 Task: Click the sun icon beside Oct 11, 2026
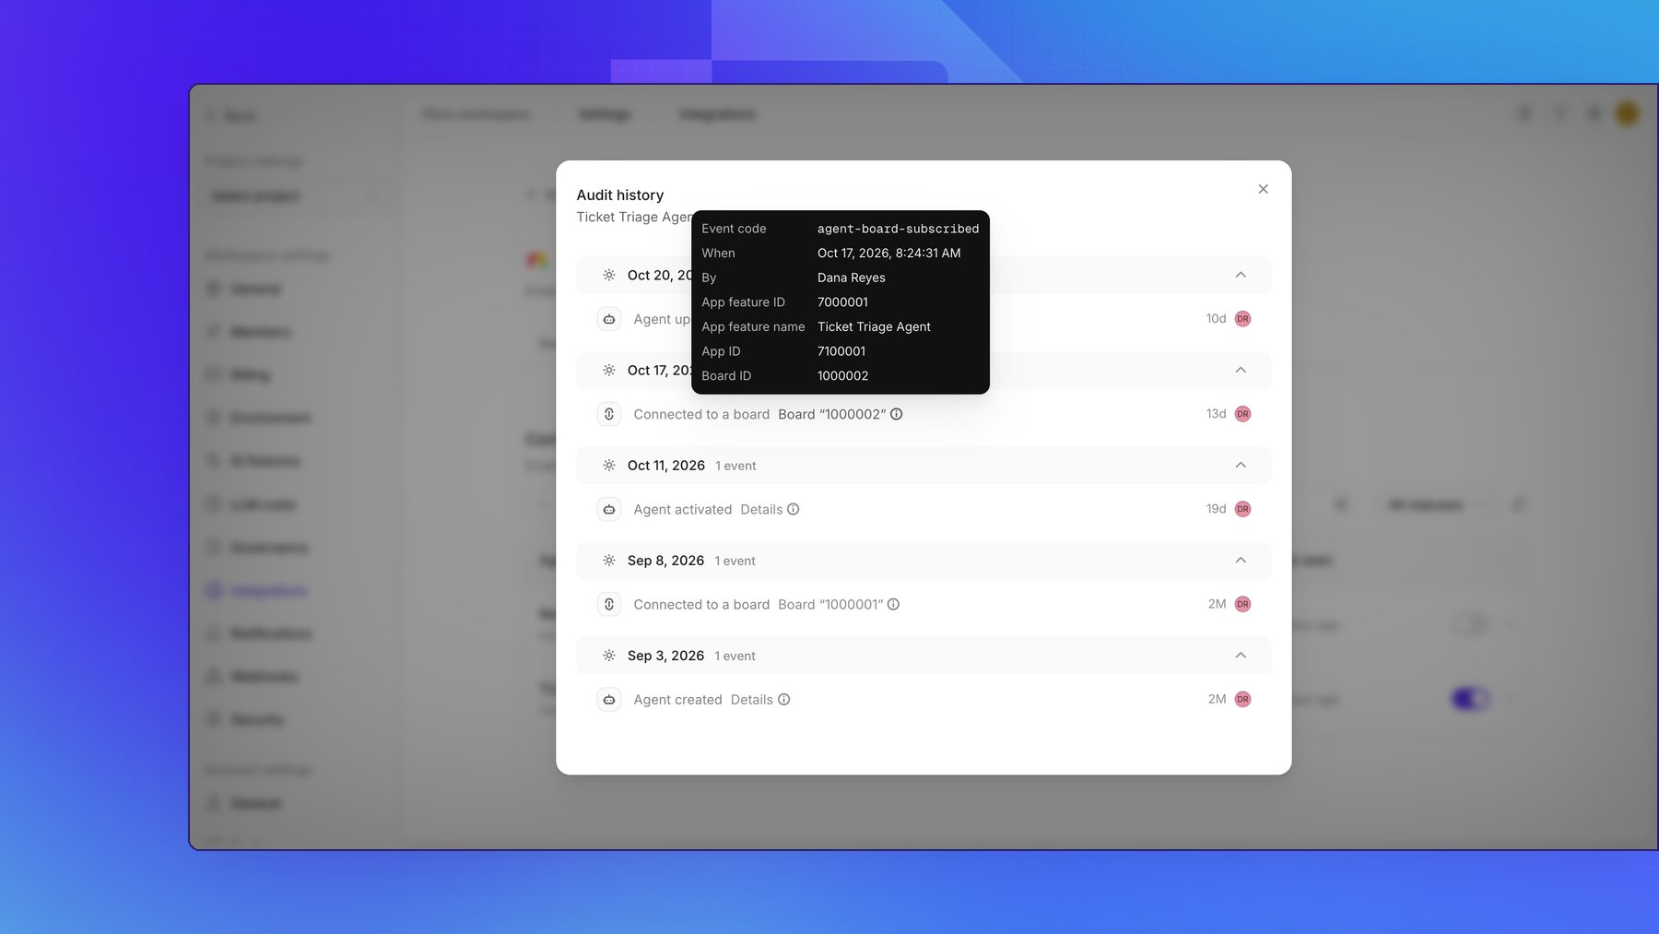pyautogui.click(x=609, y=466)
